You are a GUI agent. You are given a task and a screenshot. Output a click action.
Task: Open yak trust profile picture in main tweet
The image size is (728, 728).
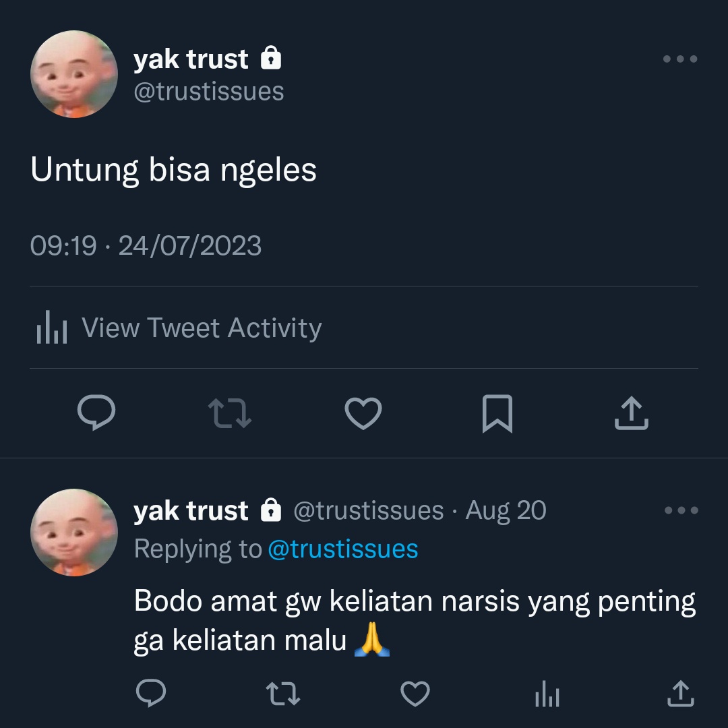point(74,74)
